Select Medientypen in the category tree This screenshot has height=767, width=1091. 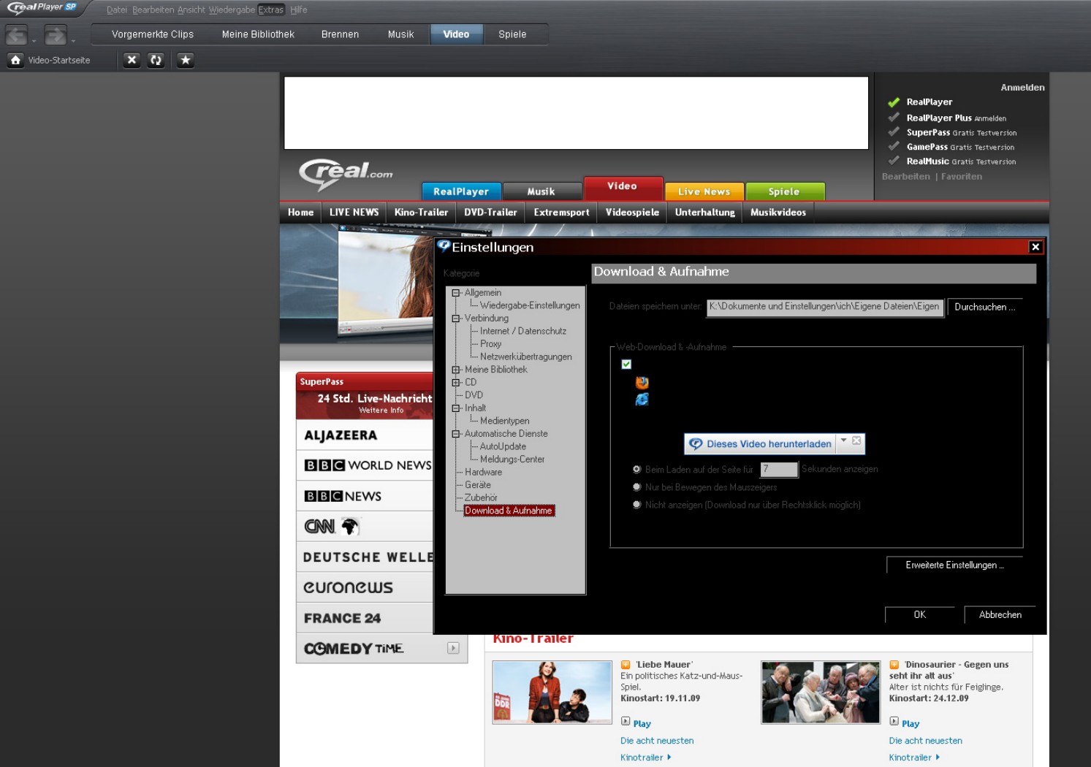(x=504, y=421)
